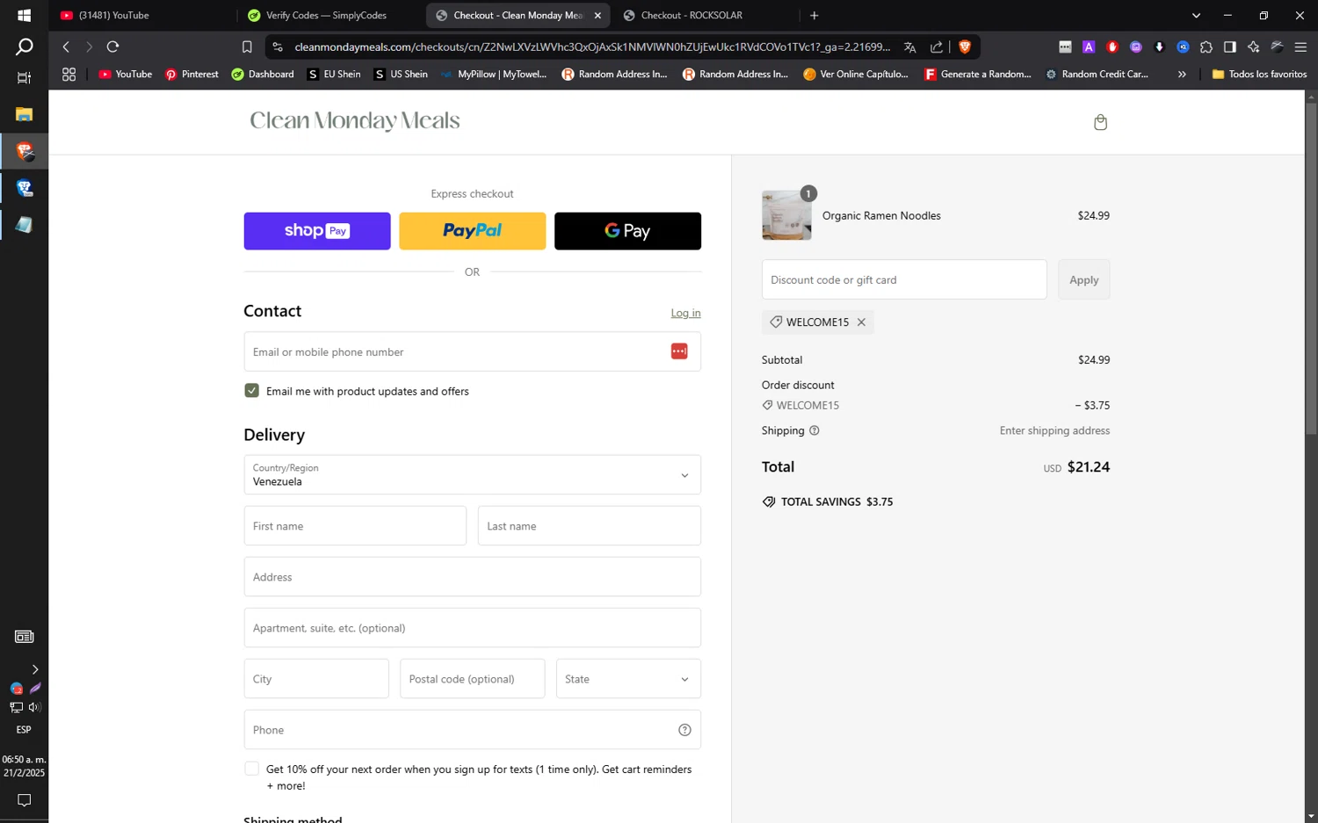1318x823 pixels.
Task: Remove the WELCOME15 discount code
Action: (861, 322)
